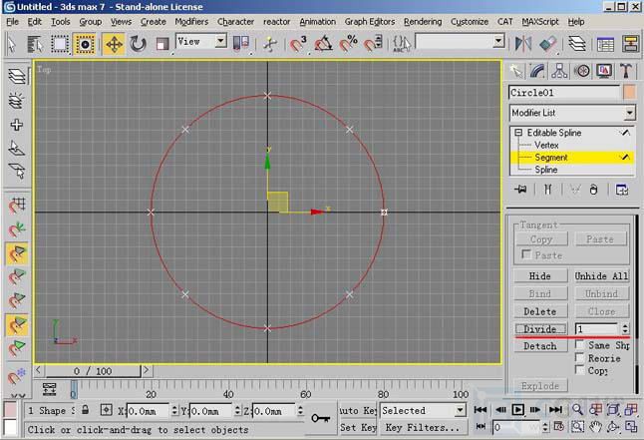This screenshot has height=440, width=644.
Task: Switch to Utilities command panel tab
Action: 626,71
